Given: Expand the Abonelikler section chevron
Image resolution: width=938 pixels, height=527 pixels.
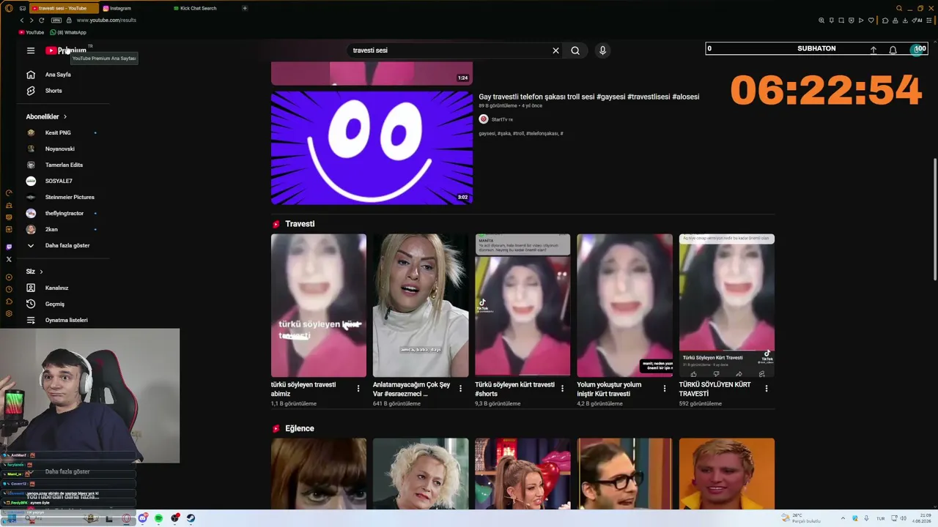Looking at the screenshot, I should (x=65, y=116).
